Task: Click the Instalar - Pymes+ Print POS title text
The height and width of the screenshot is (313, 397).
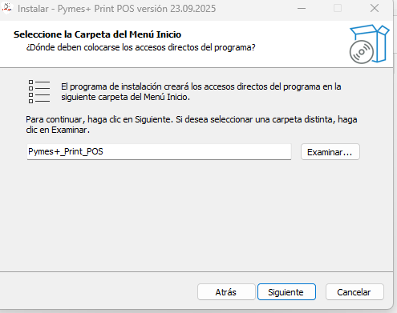Action: 116,9
